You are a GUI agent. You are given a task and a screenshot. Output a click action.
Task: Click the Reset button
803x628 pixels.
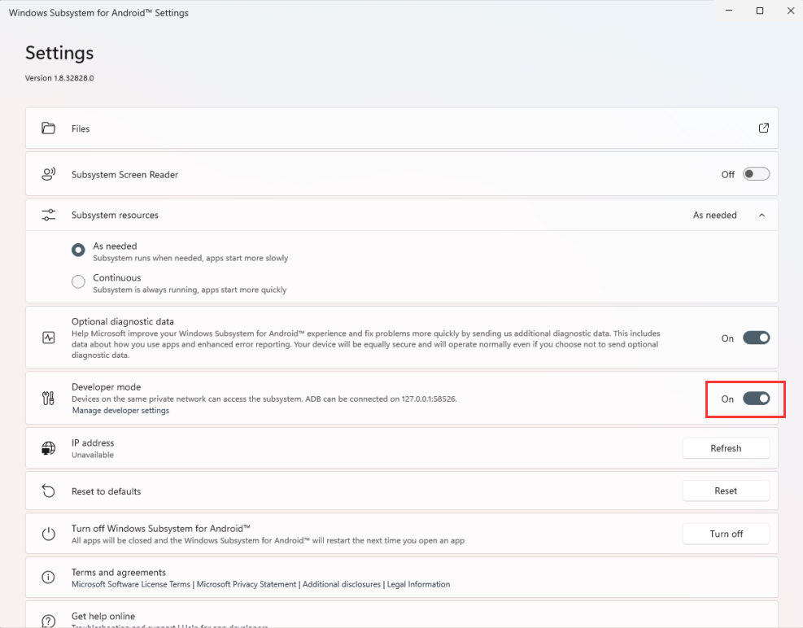(x=726, y=491)
